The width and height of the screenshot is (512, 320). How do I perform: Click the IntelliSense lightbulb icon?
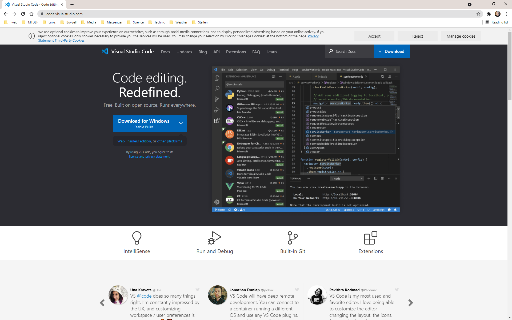(137, 238)
